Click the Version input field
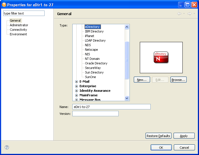 [x=95, y=113]
